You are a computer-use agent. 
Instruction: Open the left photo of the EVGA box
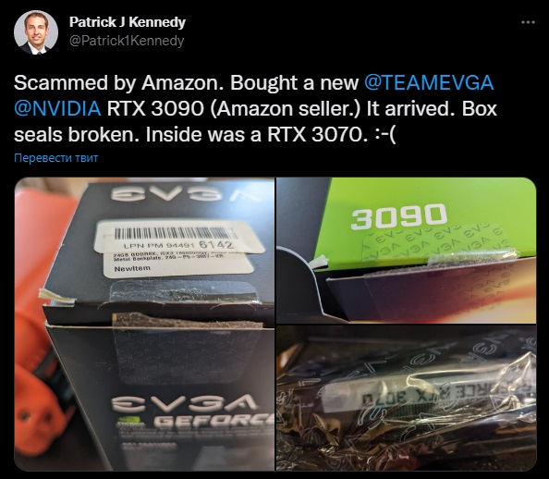pos(144,325)
